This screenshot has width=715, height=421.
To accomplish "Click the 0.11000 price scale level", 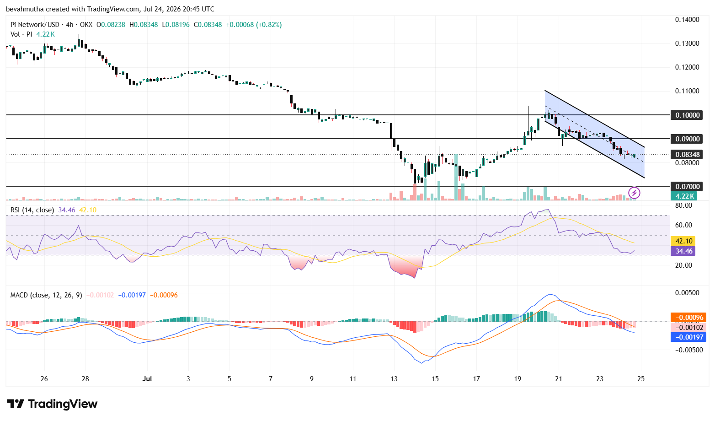I will (687, 91).
